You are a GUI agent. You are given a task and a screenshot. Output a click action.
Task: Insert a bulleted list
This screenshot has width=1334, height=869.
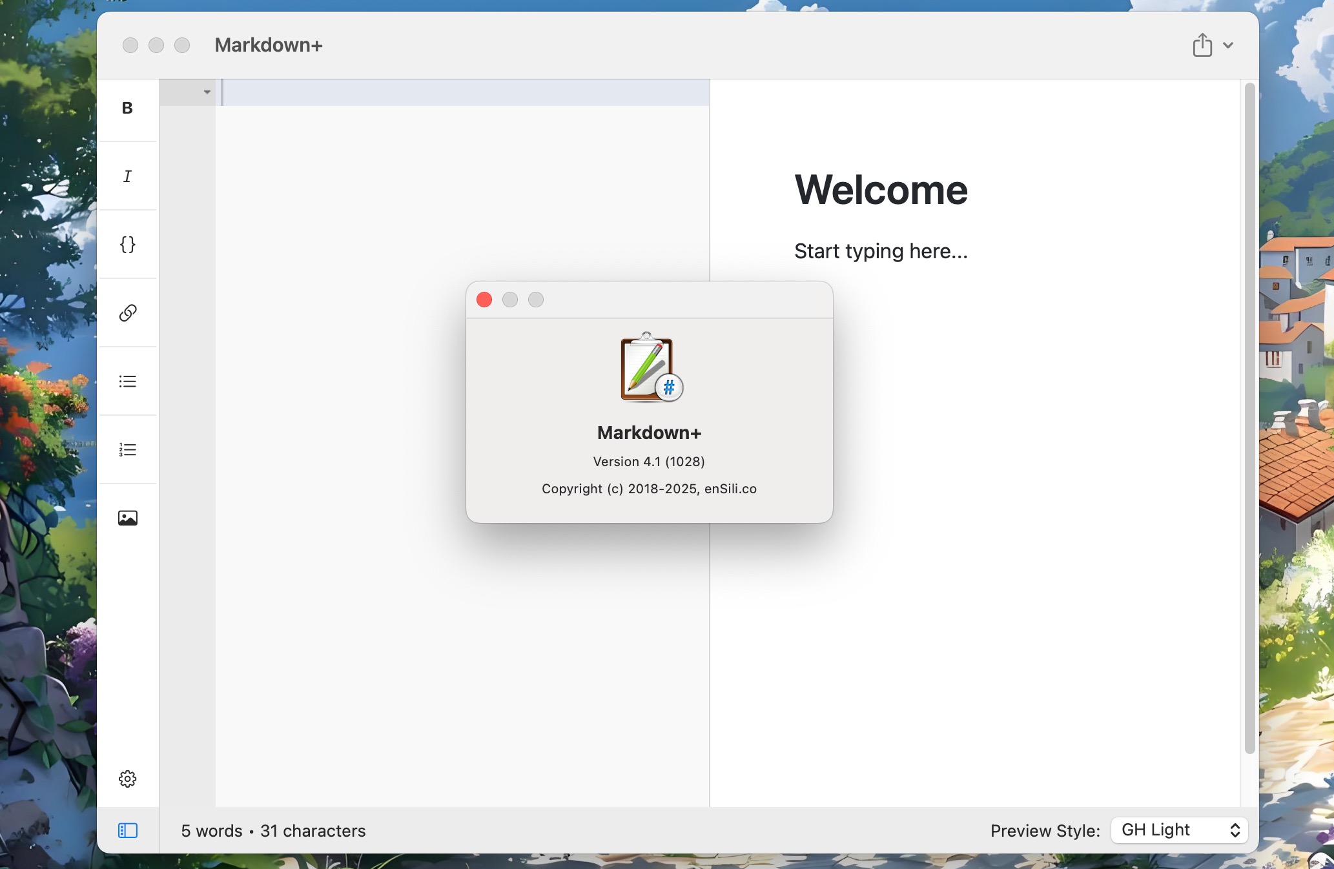pyautogui.click(x=127, y=382)
